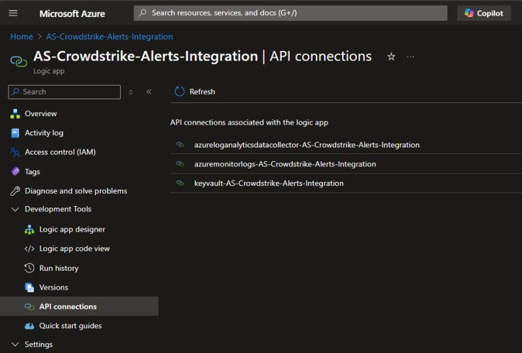Image resolution: width=522 pixels, height=353 pixels.
Task: Open the hamburger portal menu
Action: point(13,13)
